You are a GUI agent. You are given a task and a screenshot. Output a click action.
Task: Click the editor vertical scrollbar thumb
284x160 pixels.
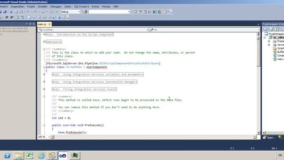[x=258, y=53]
